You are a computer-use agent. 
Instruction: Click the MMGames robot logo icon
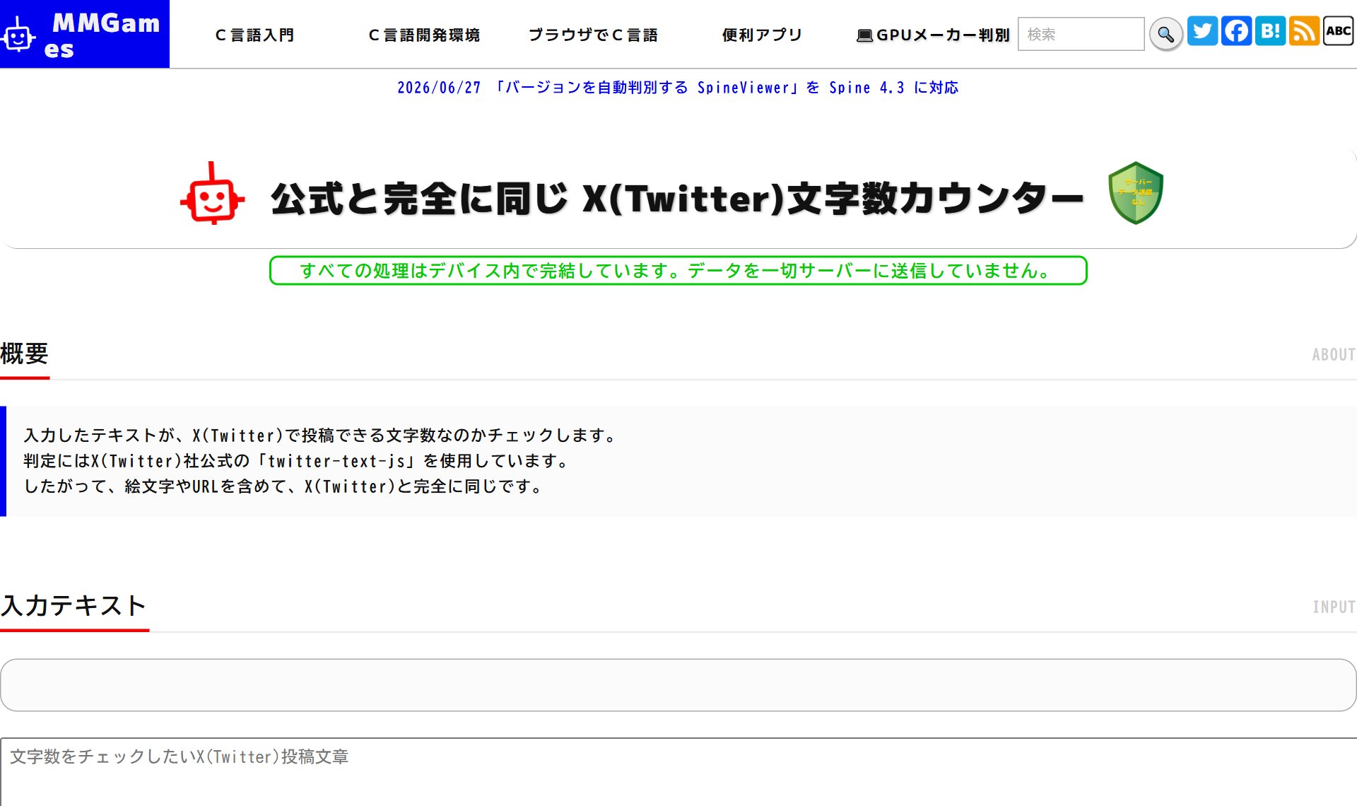pos(18,35)
